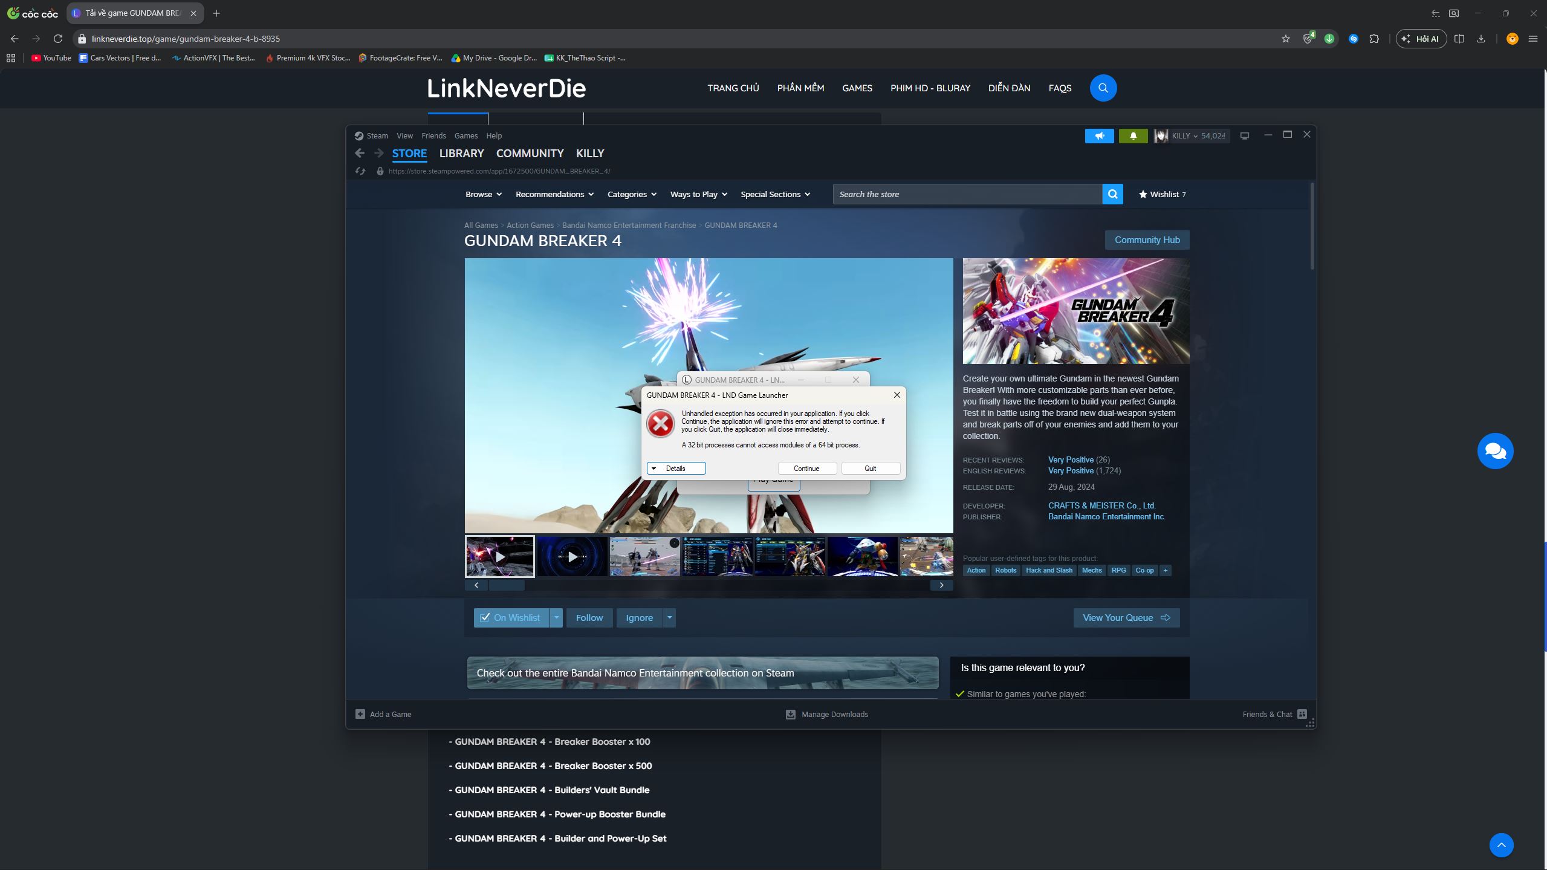Open the Browse dropdown in Steam store
Image resolution: width=1547 pixels, height=870 pixels.
(484, 194)
